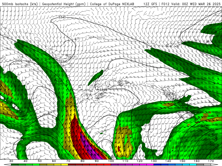Click the 80 label on the color scale

[x=82, y=161]
